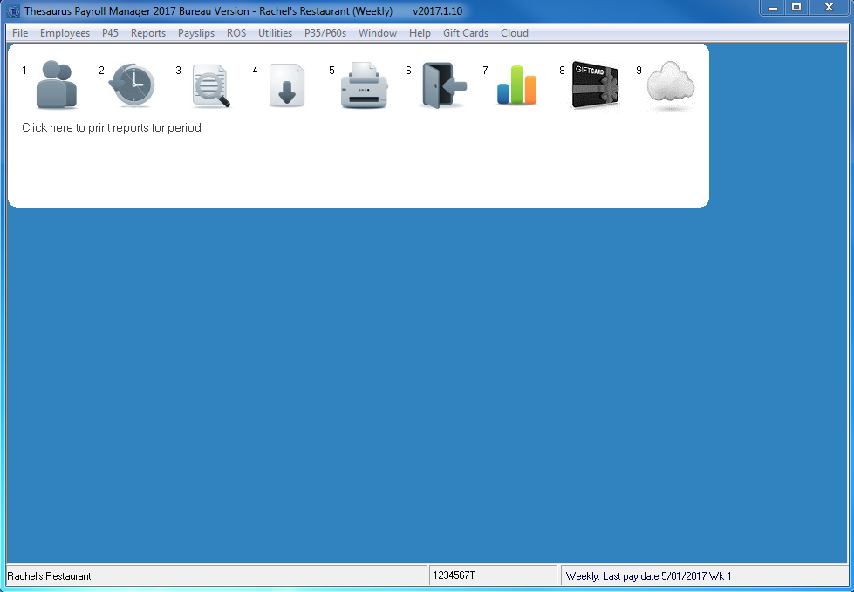Open the Window menu
Viewport: 854px width, 592px height.
click(378, 33)
